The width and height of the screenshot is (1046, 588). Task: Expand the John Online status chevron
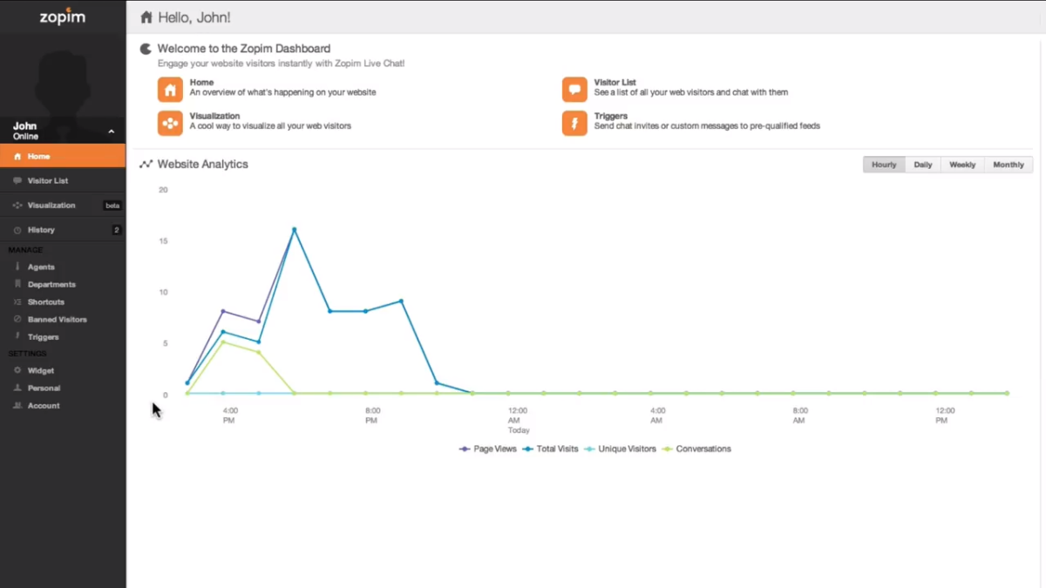[111, 132]
